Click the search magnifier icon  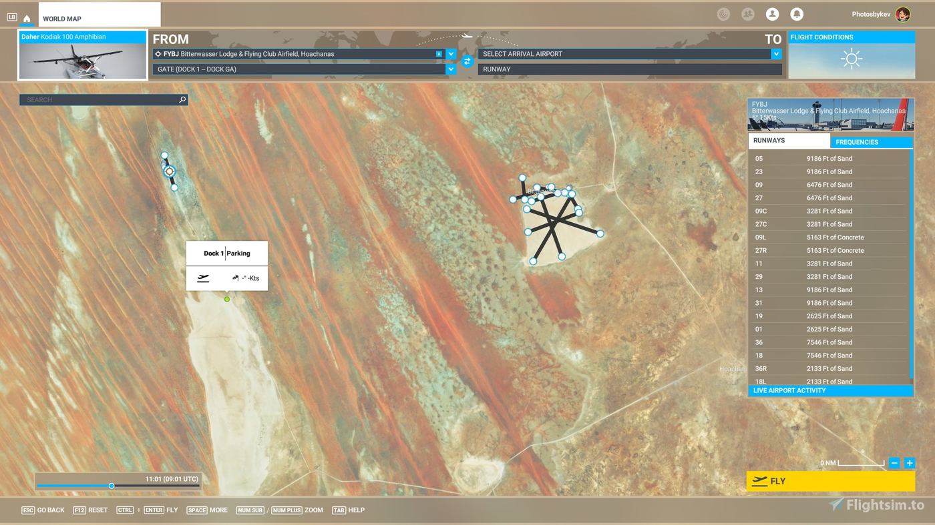click(182, 100)
